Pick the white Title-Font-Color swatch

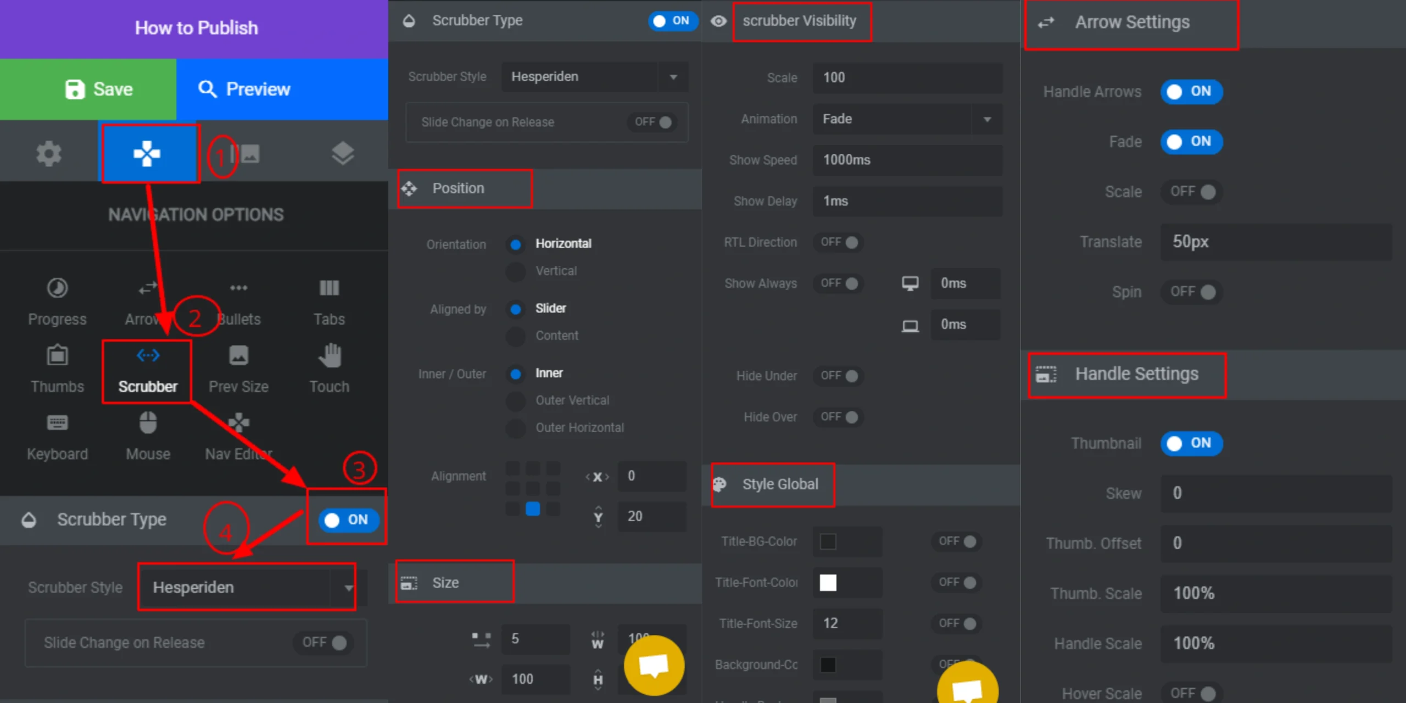point(828,583)
